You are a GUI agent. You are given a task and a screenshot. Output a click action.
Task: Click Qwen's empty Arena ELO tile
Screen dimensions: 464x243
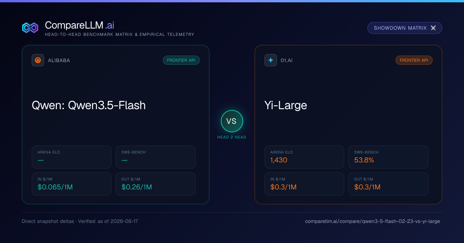[72, 157]
